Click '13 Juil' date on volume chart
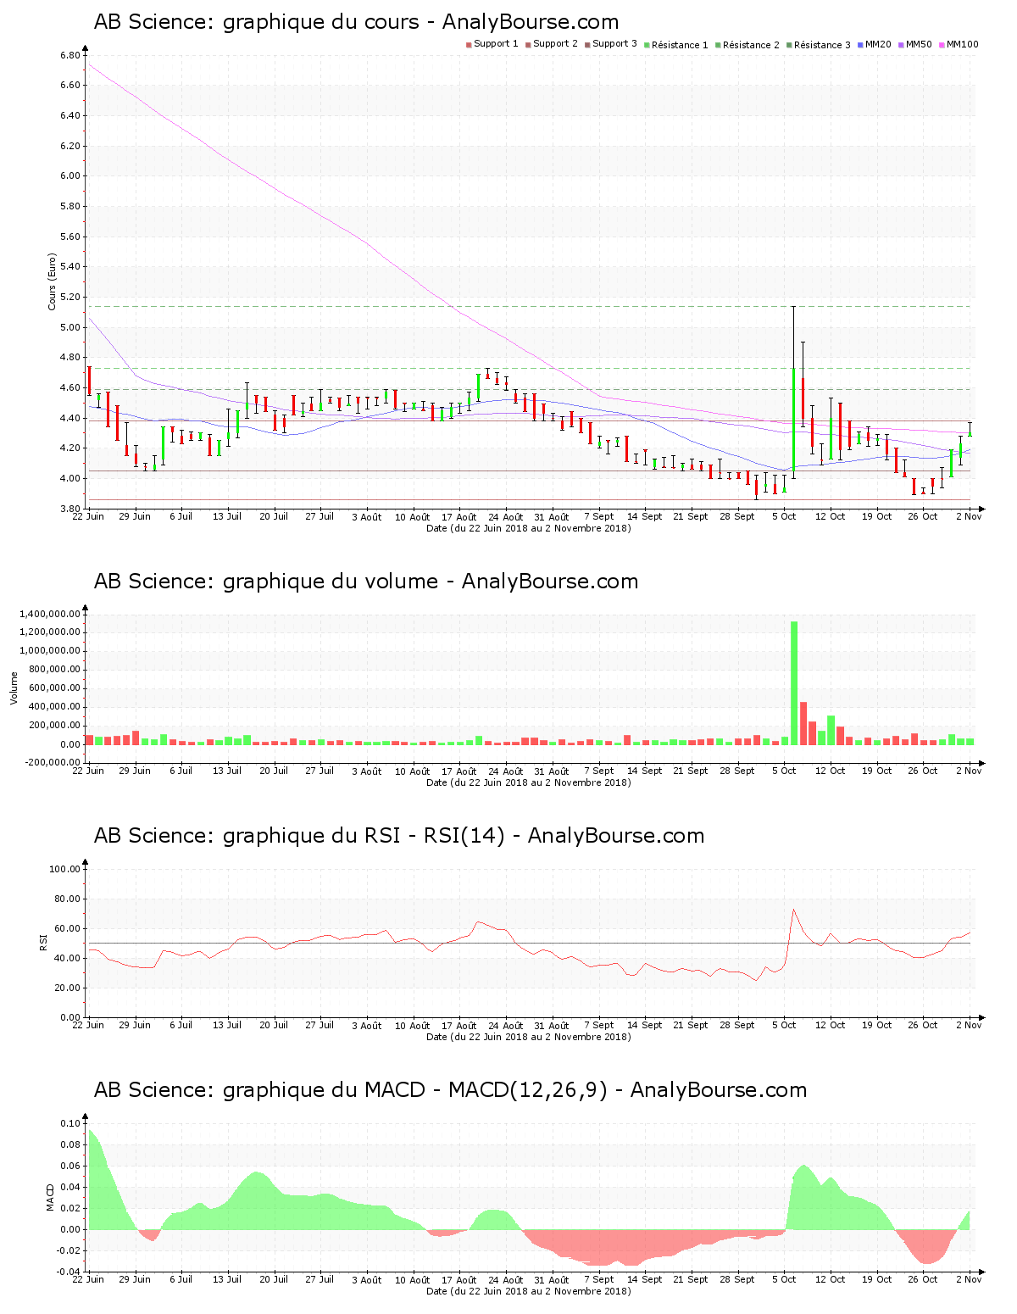 (227, 771)
